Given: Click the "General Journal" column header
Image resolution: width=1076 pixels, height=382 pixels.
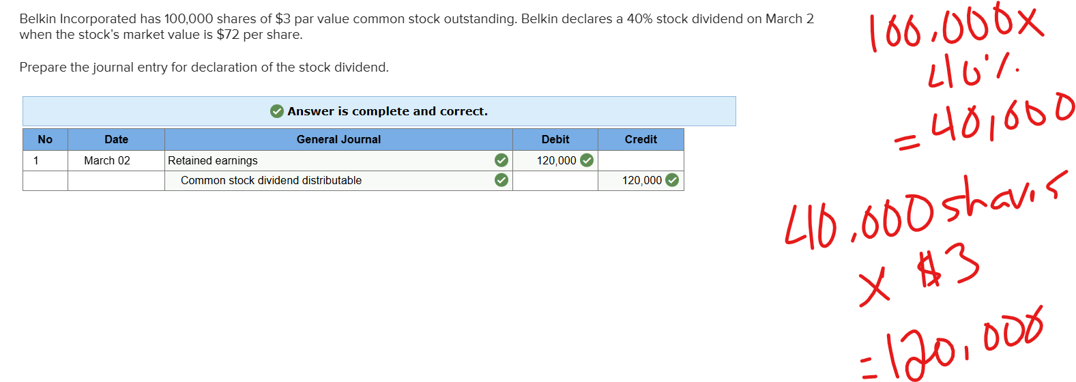Looking at the screenshot, I should (x=338, y=139).
